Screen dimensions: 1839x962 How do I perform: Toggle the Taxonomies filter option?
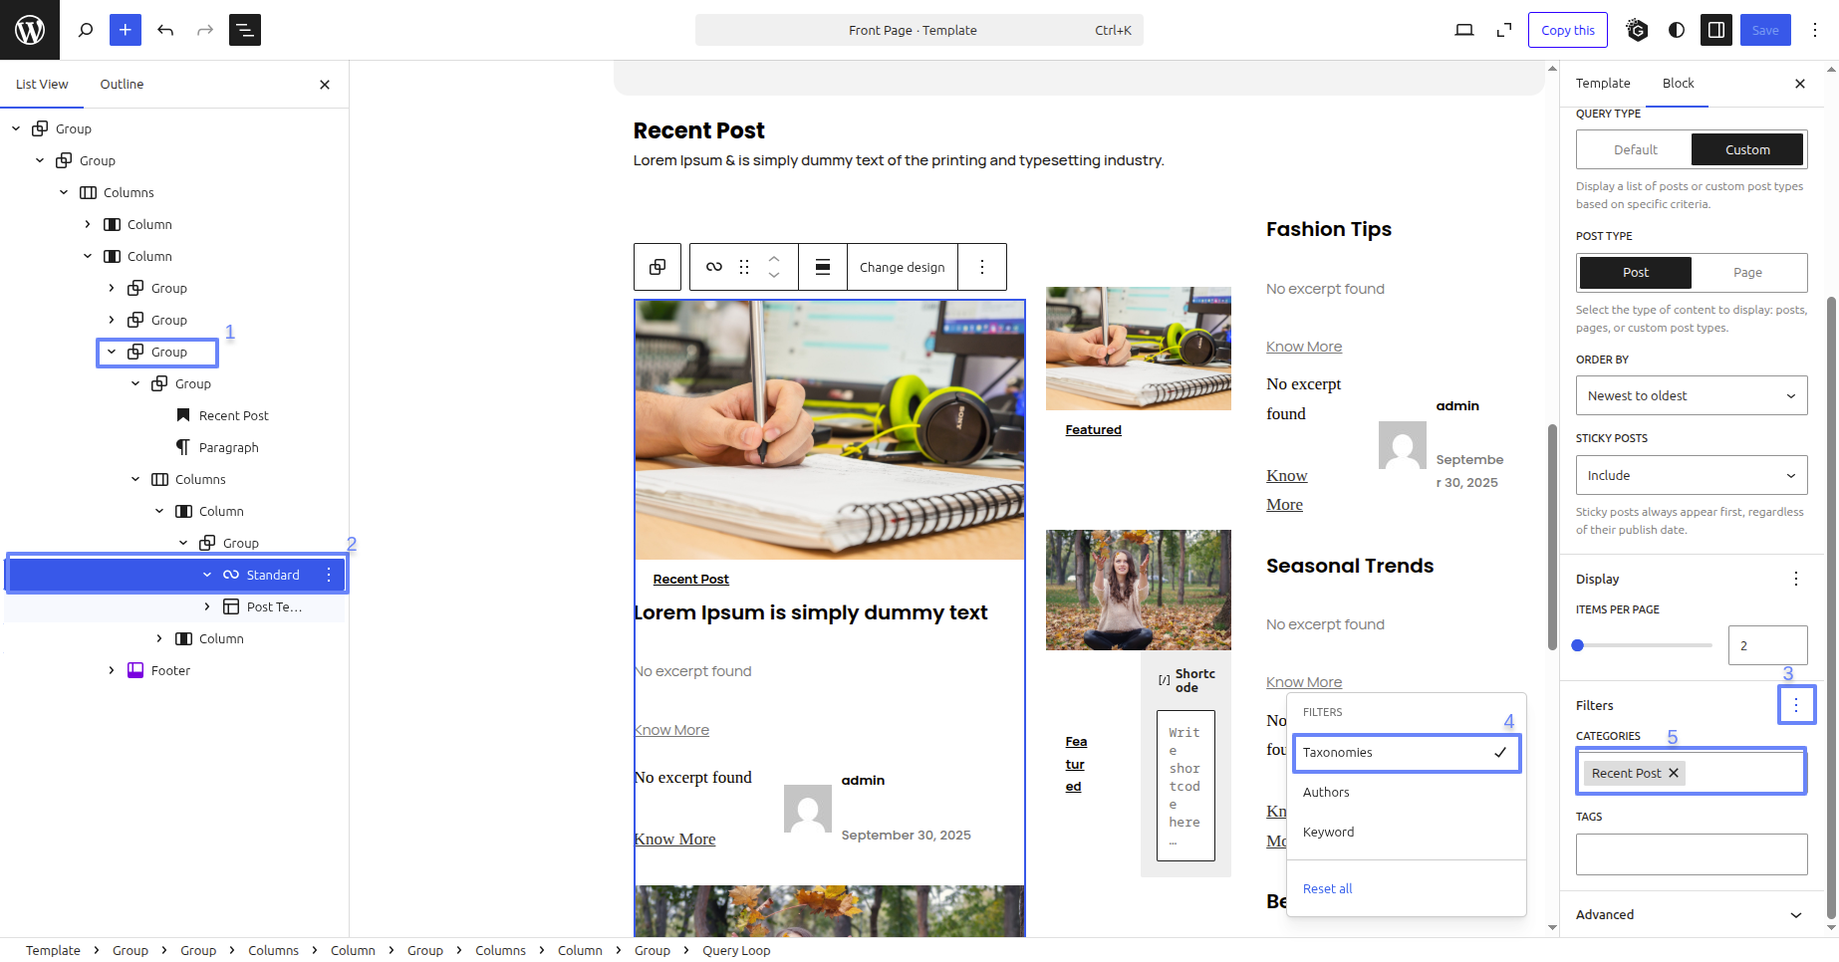1406,753
